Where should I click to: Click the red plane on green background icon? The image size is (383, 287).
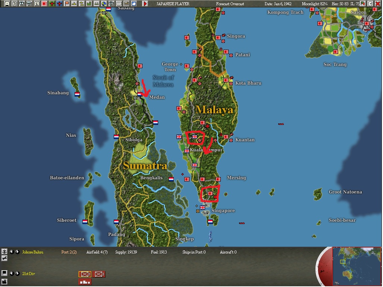(x=52, y=4)
